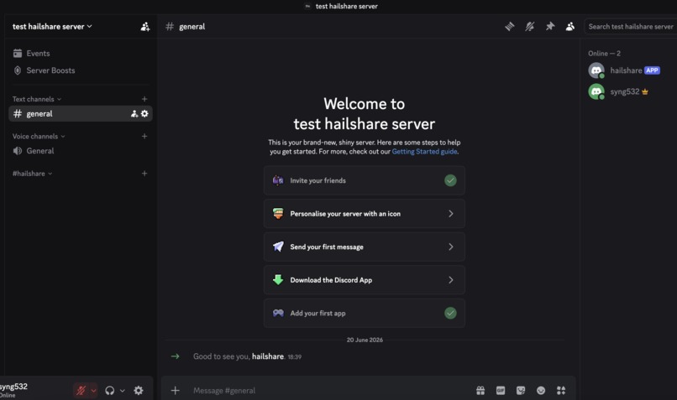Open the invite people icon beside server name
Image resolution: width=677 pixels, height=400 pixels.
[145, 27]
